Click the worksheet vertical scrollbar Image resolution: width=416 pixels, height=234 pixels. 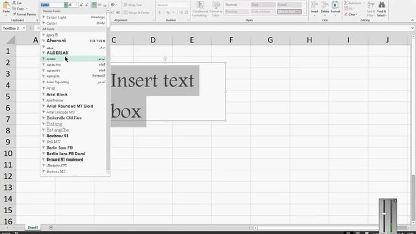point(413,129)
